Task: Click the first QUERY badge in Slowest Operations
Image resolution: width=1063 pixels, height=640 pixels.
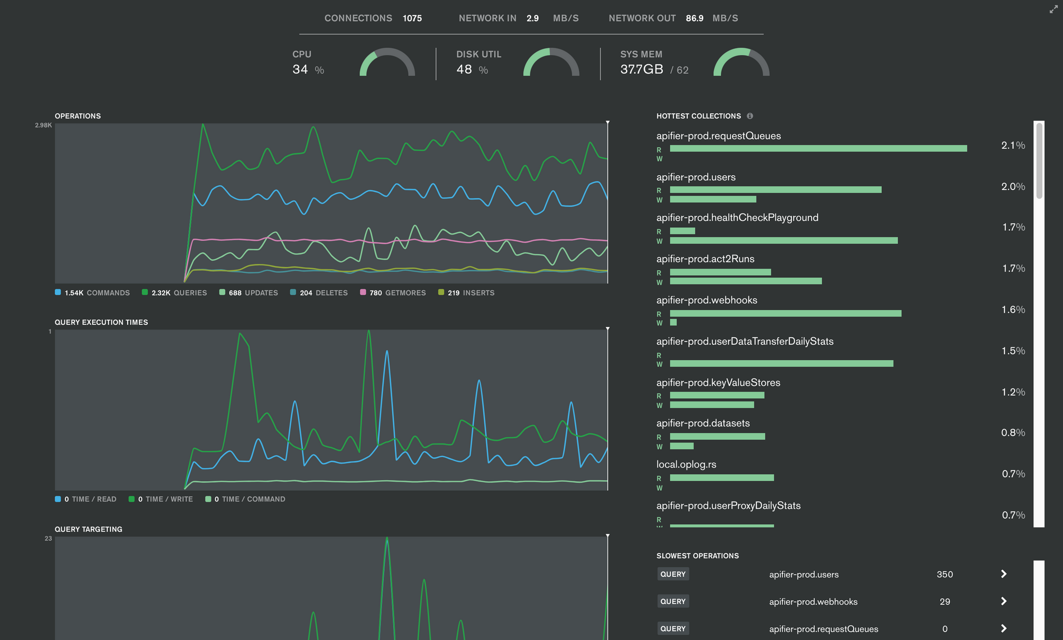Action: click(x=673, y=574)
